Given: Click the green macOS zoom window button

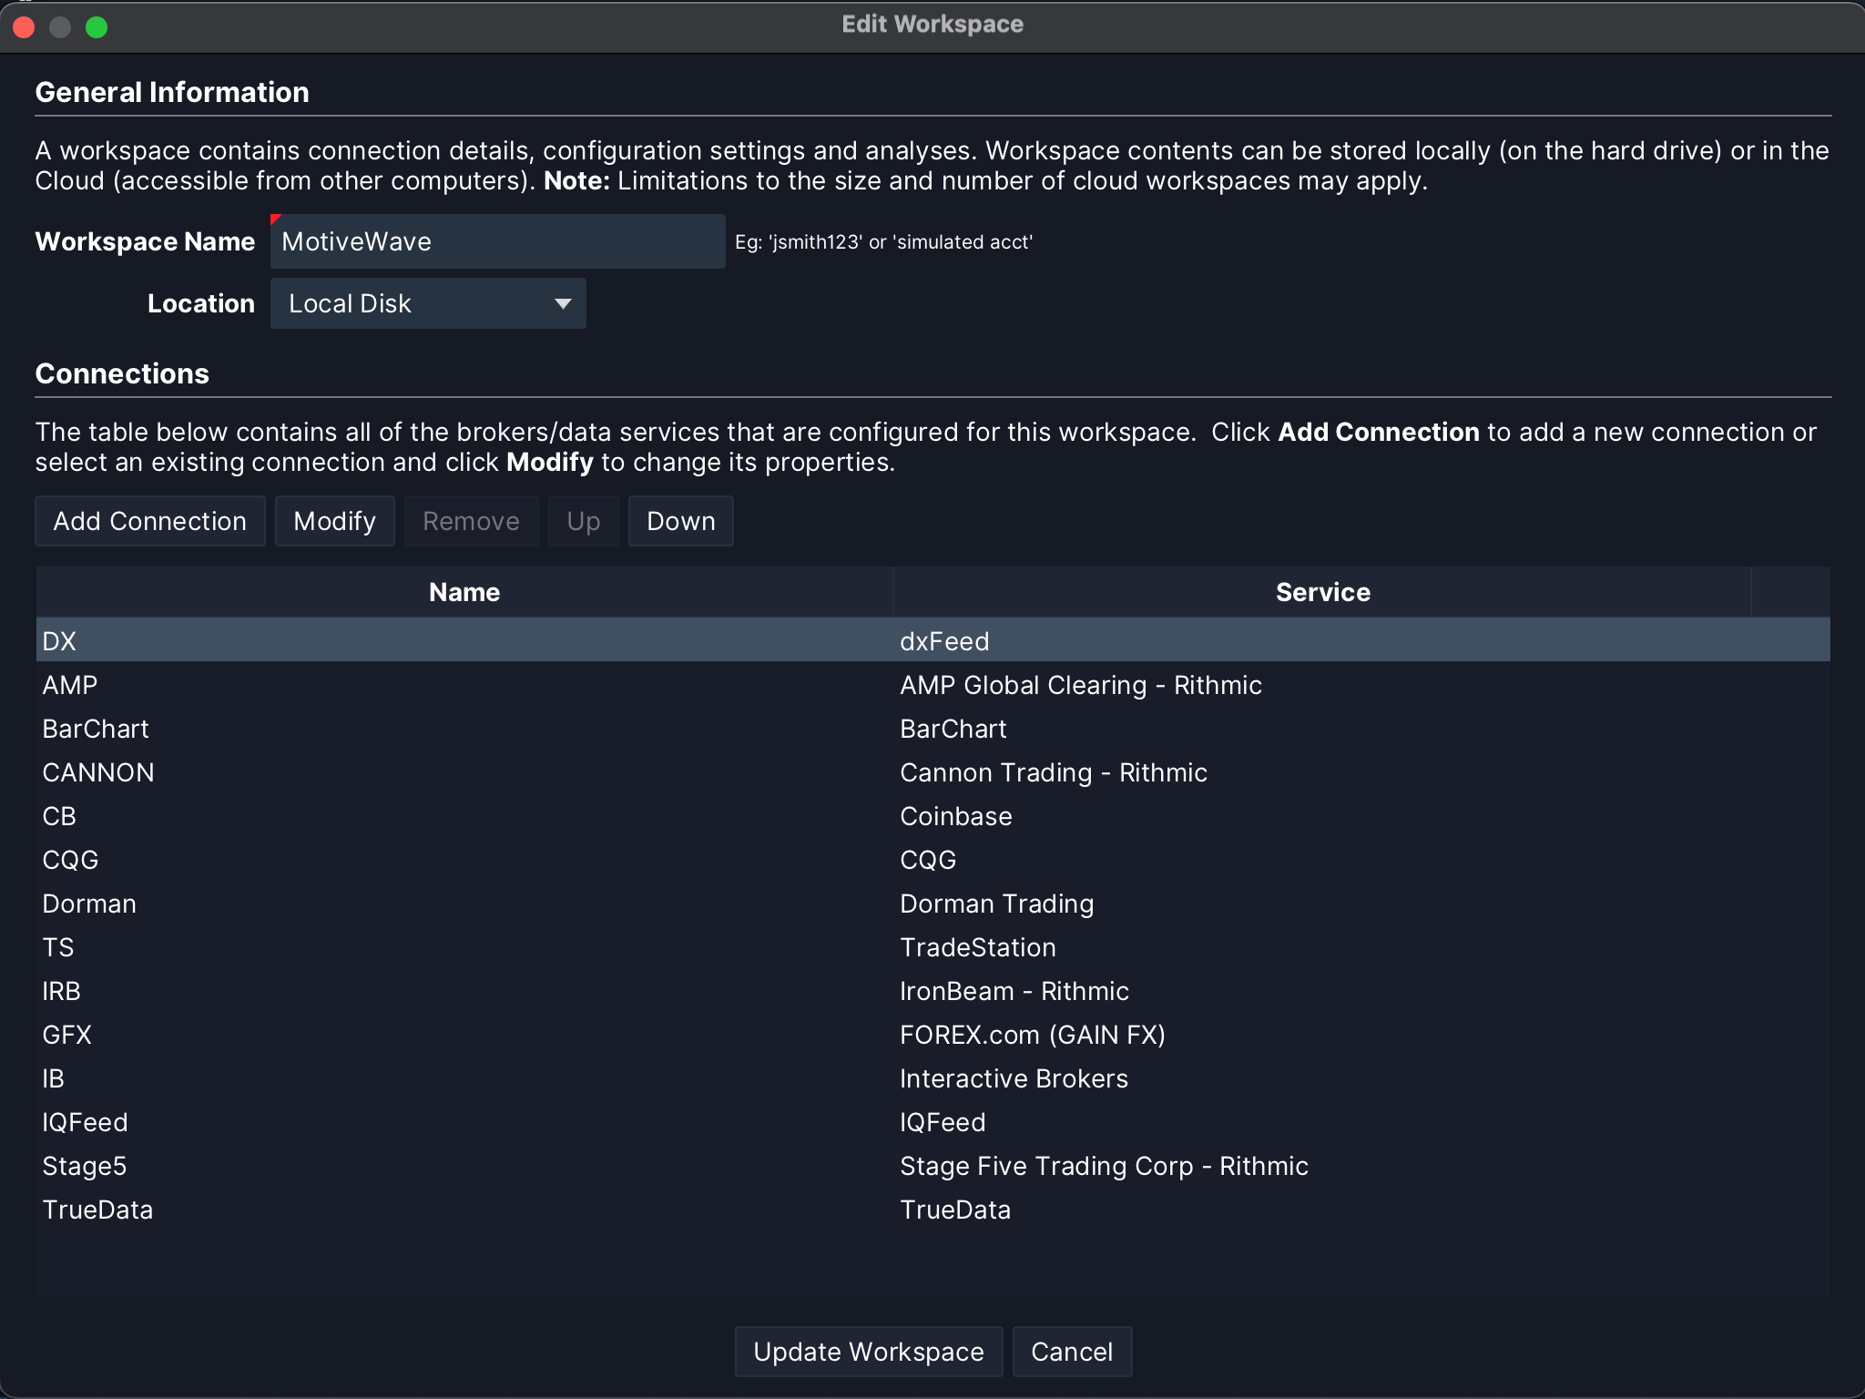Looking at the screenshot, I should [97, 27].
